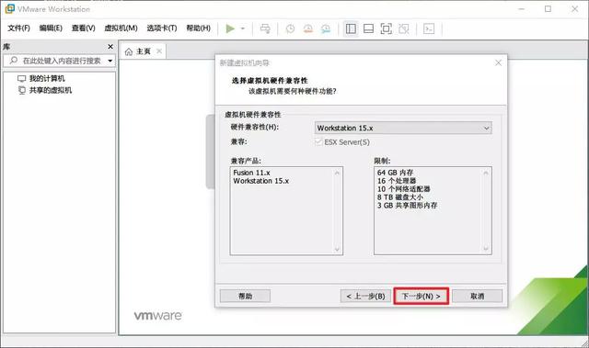Toggle the ESX Server(S) checkbox
The image size is (589, 348).
318,142
